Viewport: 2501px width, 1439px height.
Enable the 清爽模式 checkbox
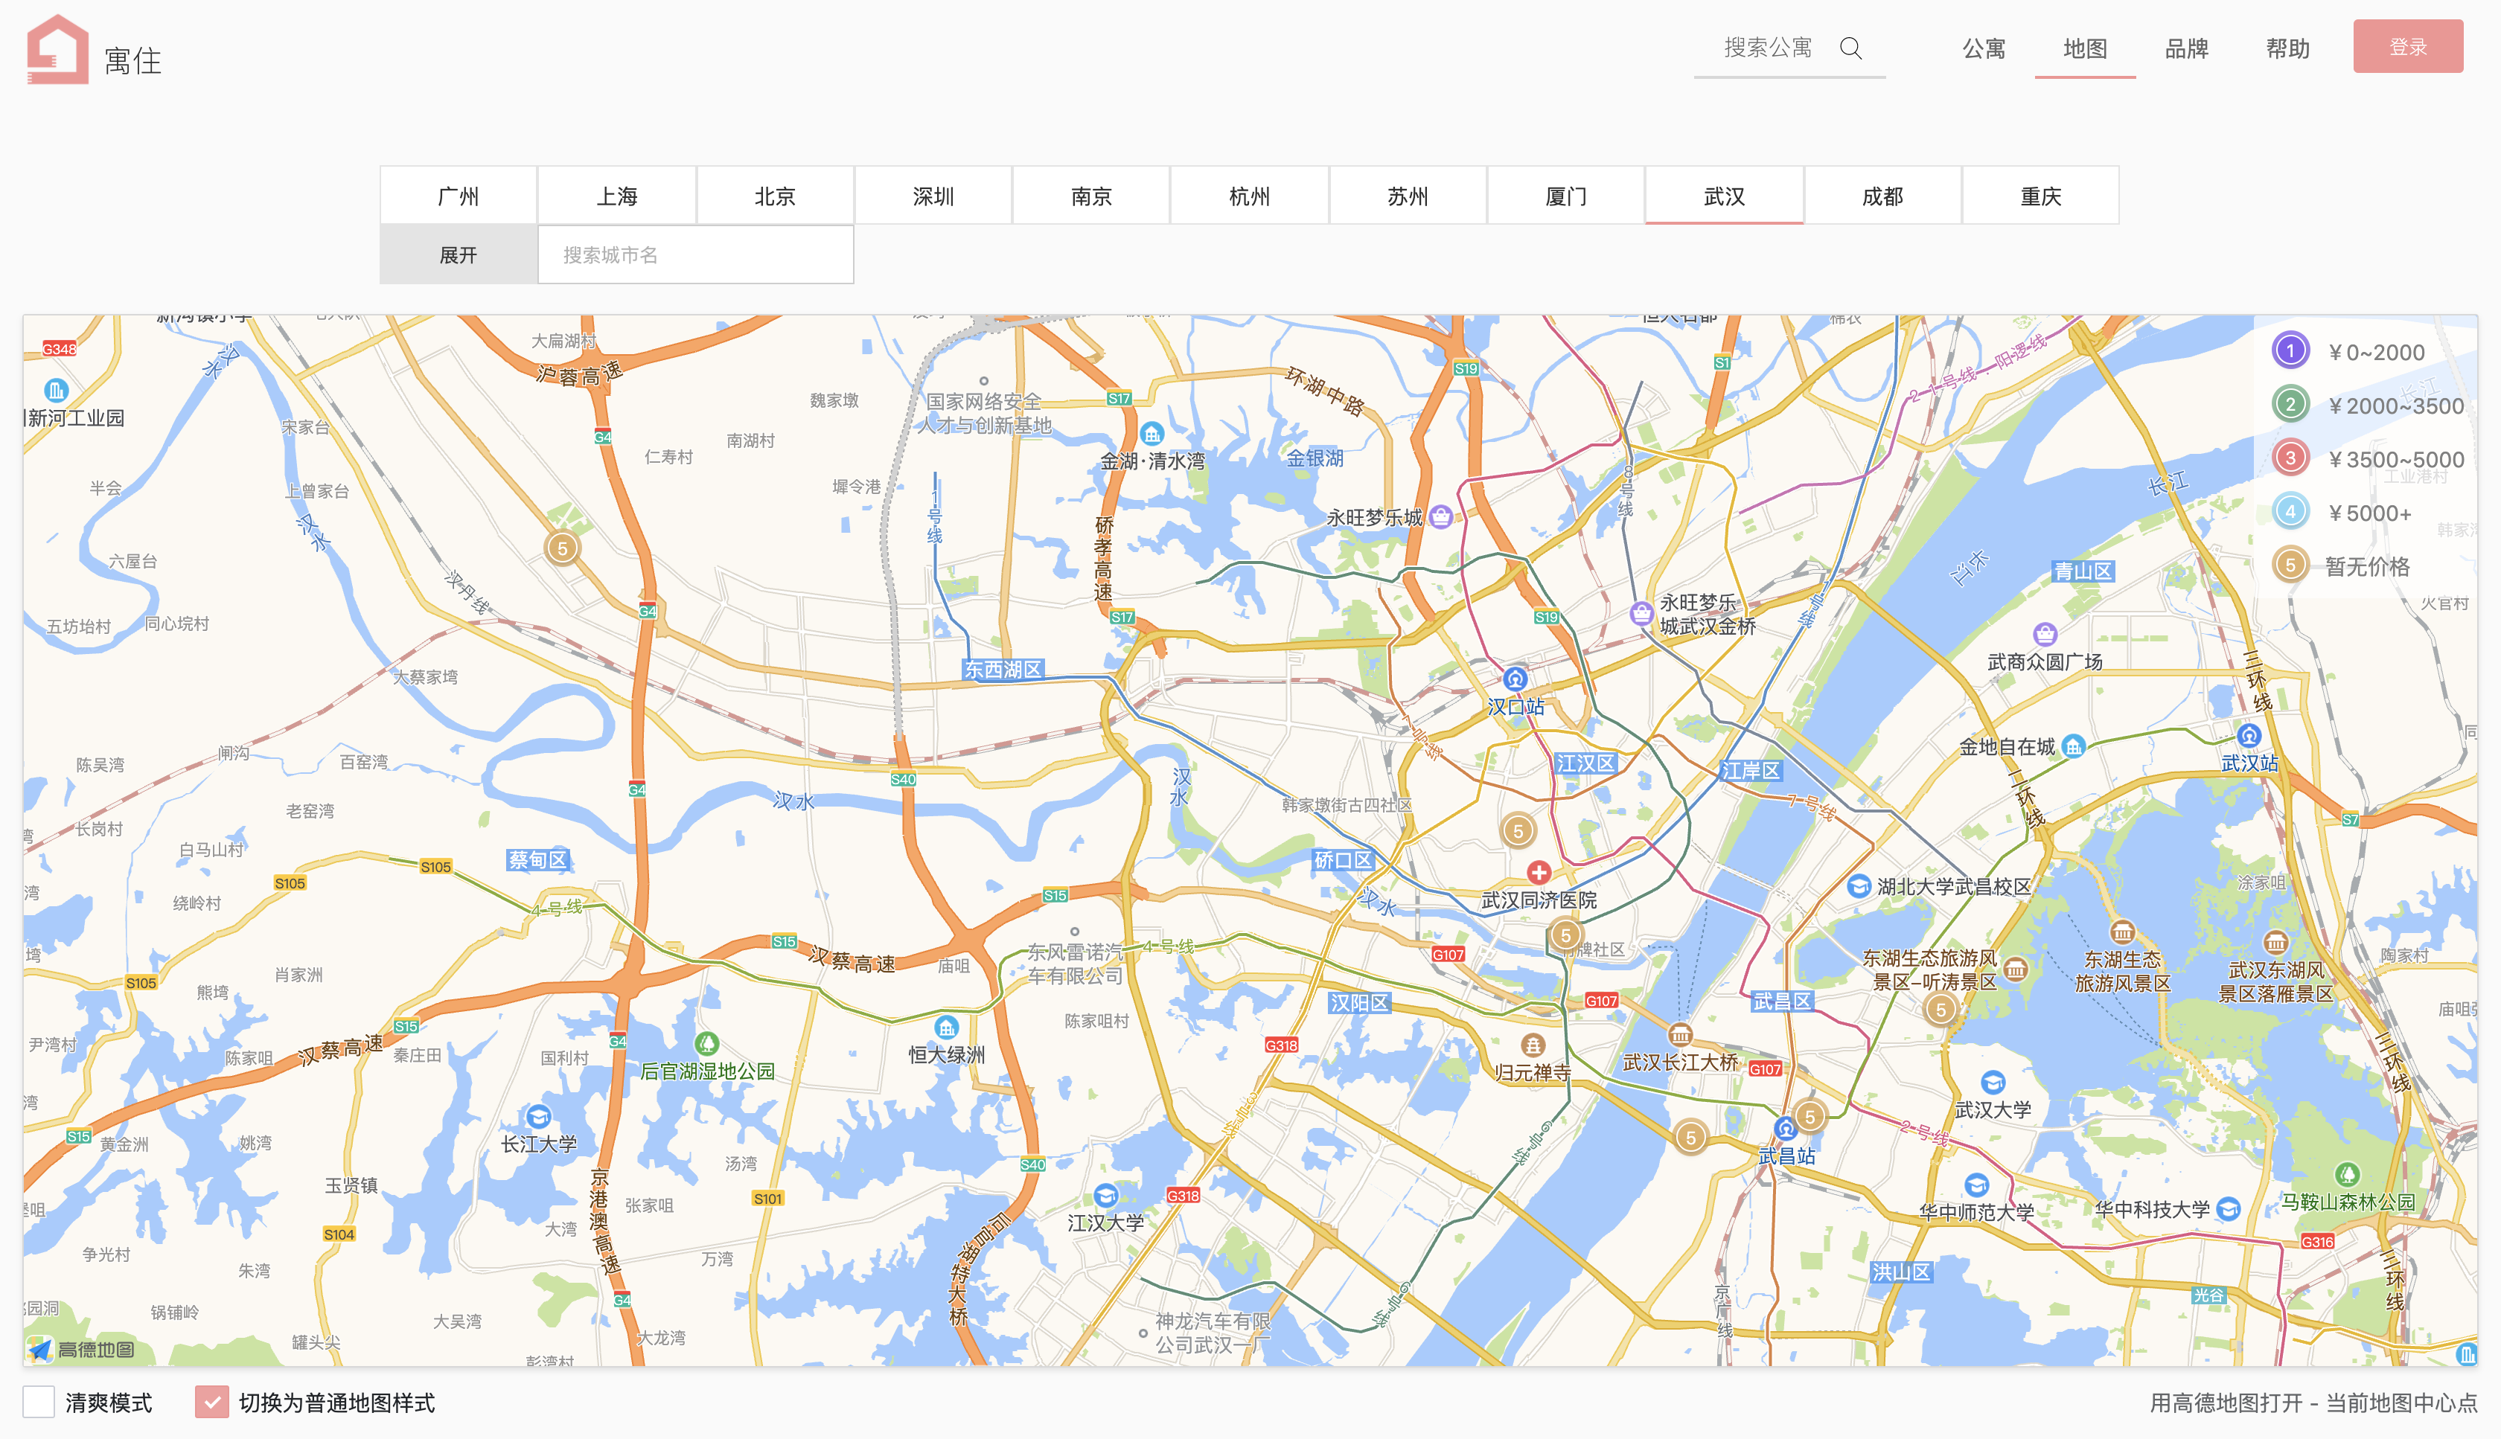pyautogui.click(x=39, y=1402)
